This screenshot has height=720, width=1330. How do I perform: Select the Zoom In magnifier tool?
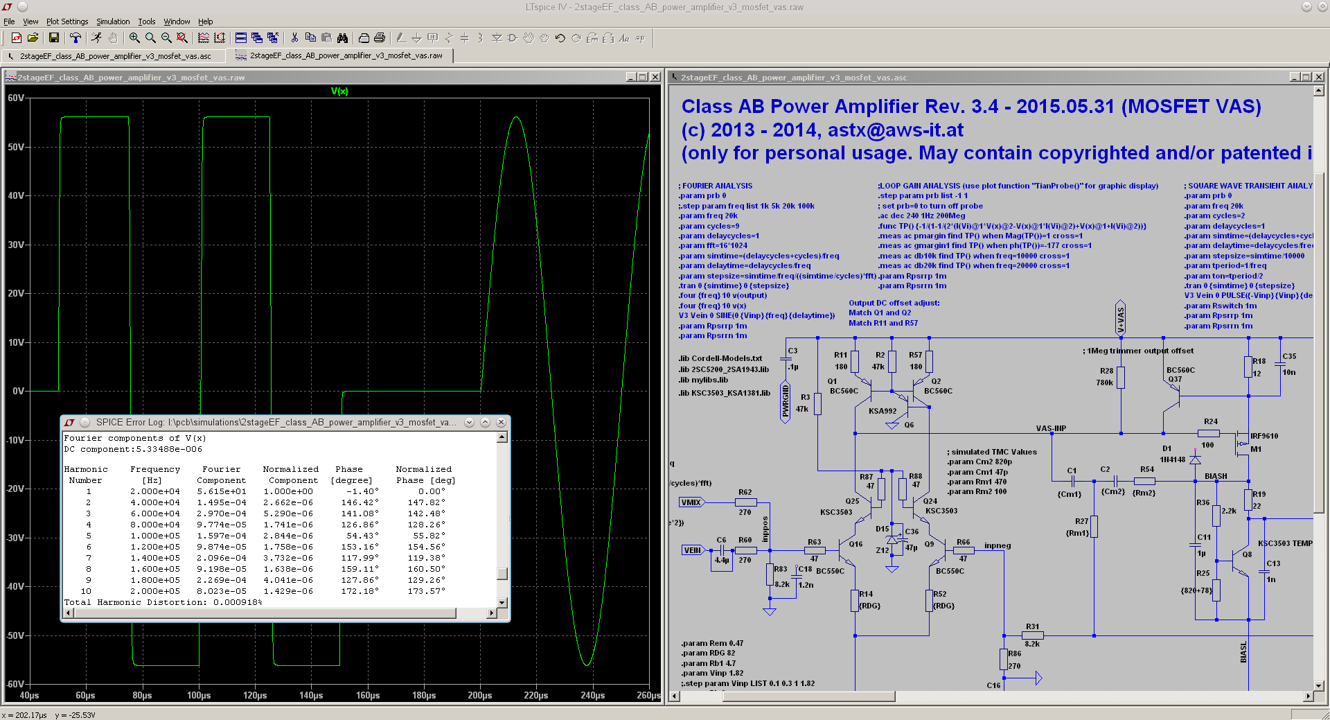(134, 38)
